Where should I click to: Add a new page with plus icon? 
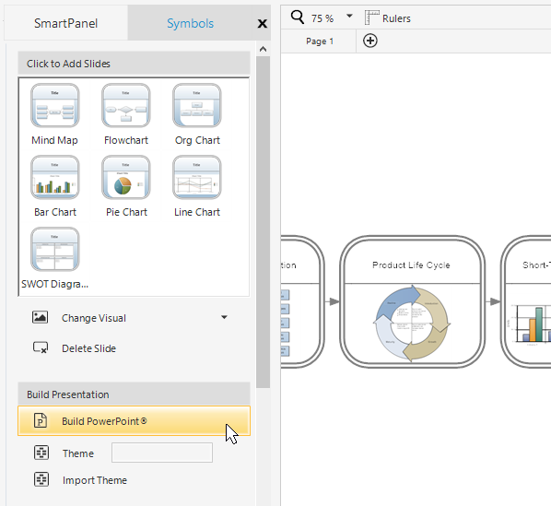click(x=370, y=41)
